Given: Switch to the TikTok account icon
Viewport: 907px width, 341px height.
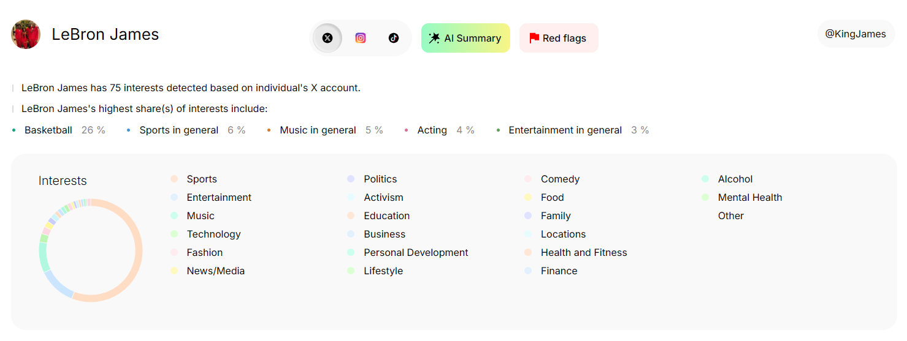Looking at the screenshot, I should [x=394, y=38].
